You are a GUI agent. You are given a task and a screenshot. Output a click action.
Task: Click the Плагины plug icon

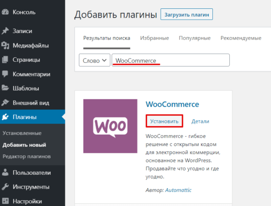tap(5, 117)
